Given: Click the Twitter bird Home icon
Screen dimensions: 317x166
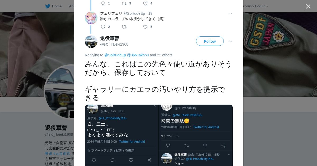Looking at the screenshot, I should (x=48, y=6).
